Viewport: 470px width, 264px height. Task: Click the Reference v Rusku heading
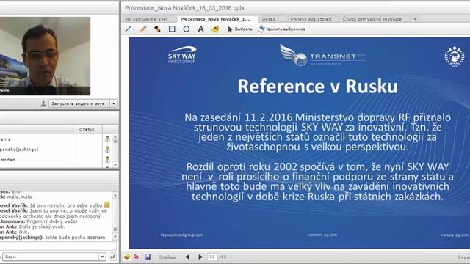(317, 87)
